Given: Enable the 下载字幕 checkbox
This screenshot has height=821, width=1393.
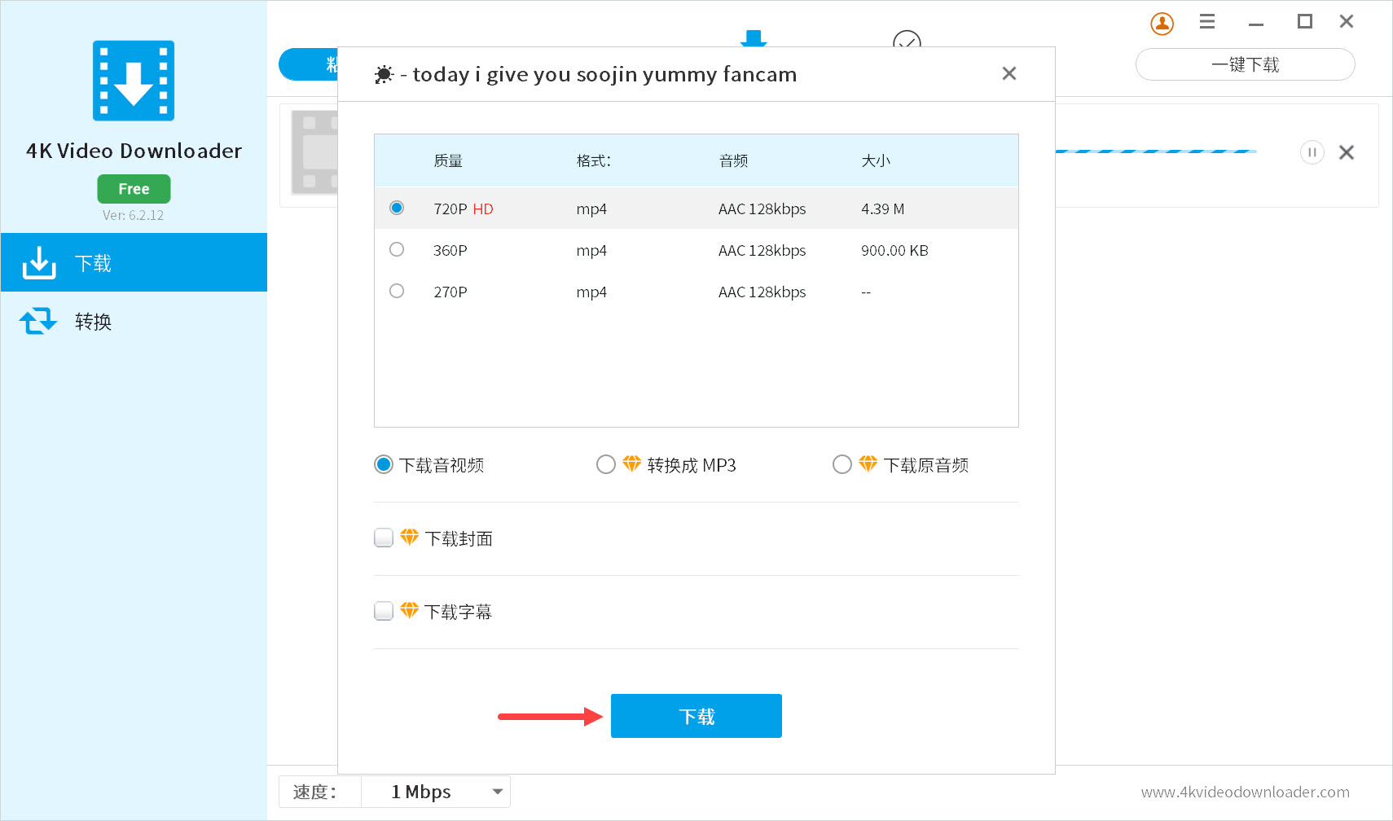Looking at the screenshot, I should tap(384, 611).
